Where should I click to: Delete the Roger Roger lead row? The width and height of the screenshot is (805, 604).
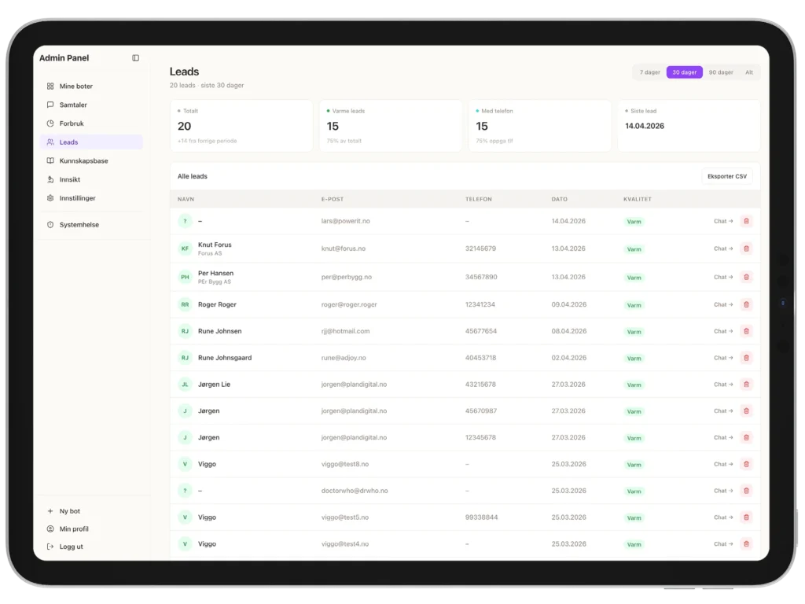tap(746, 304)
